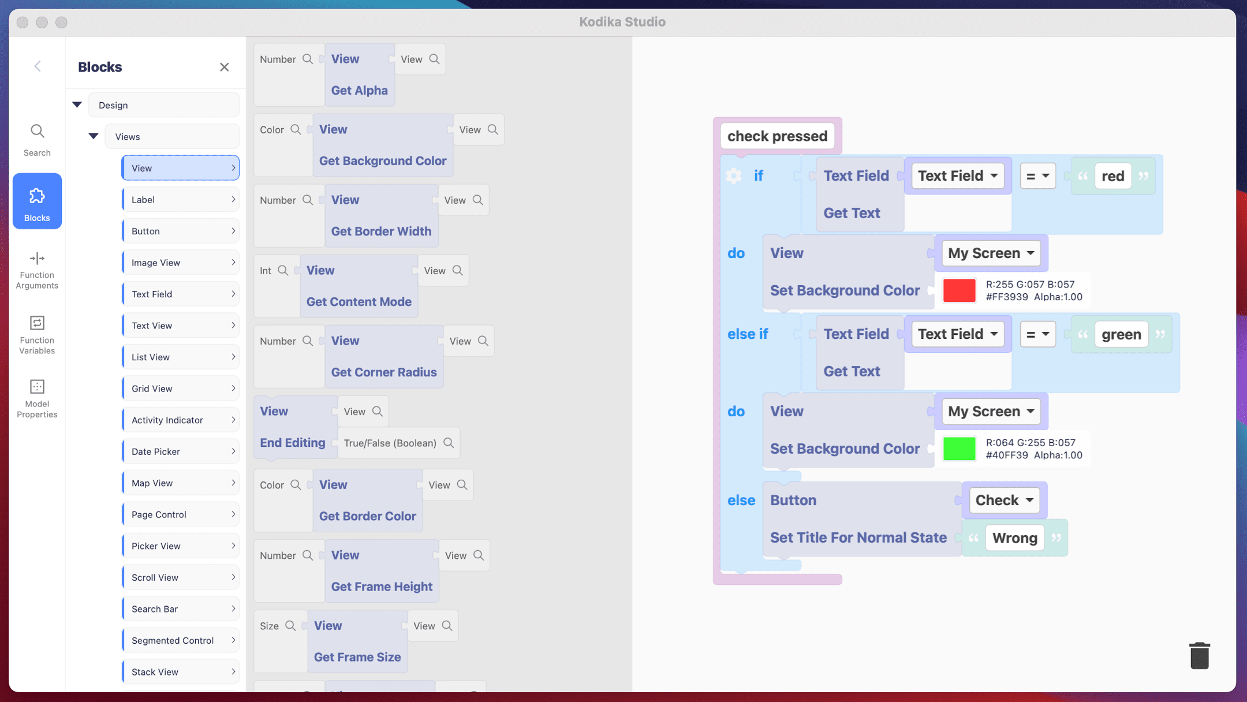Open the first My Screen dropdown

click(990, 253)
